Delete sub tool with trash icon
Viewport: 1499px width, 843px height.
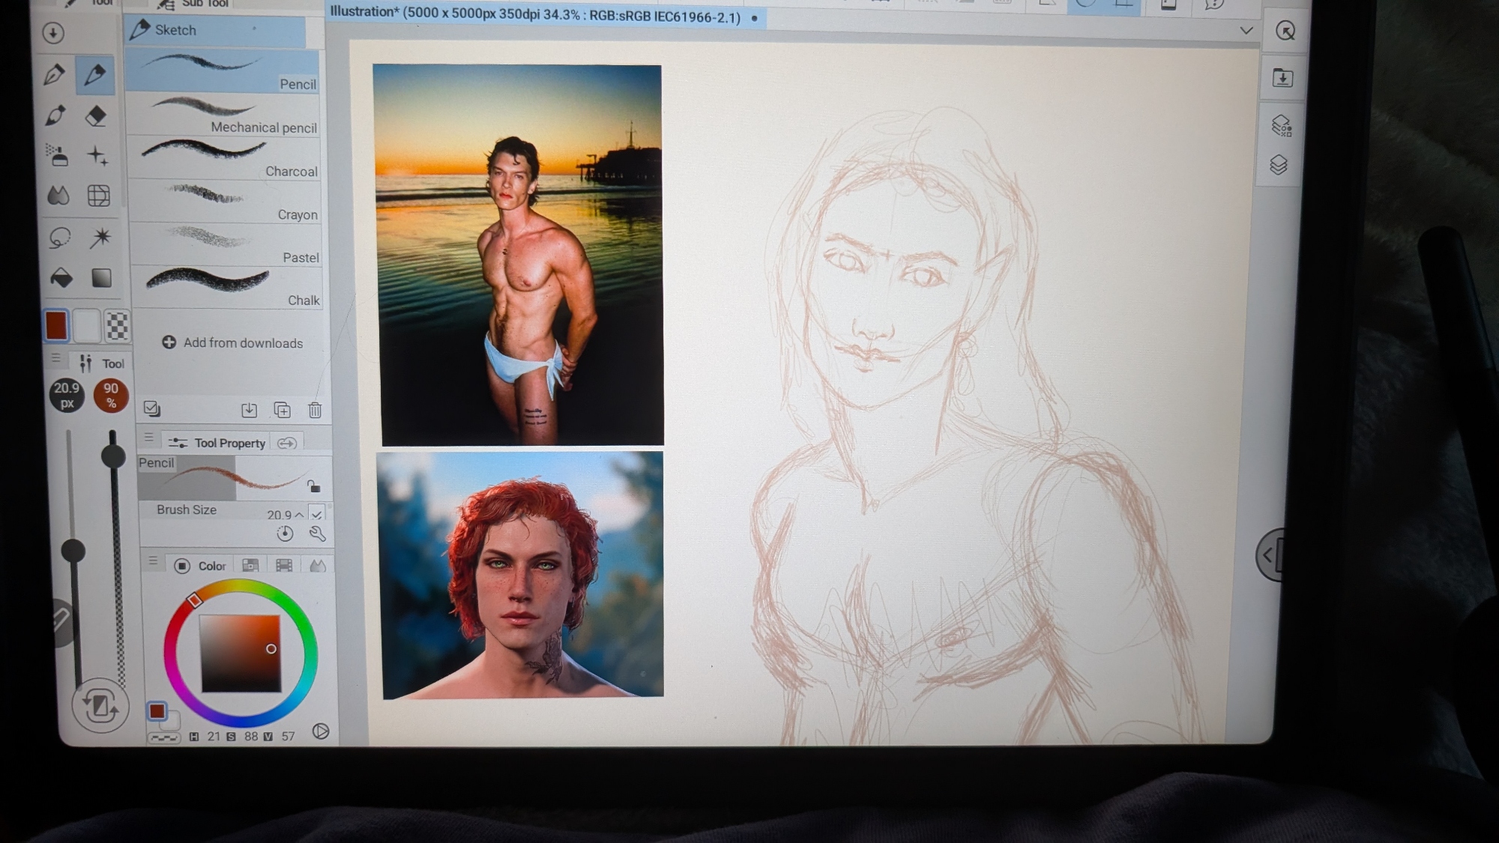coord(315,410)
